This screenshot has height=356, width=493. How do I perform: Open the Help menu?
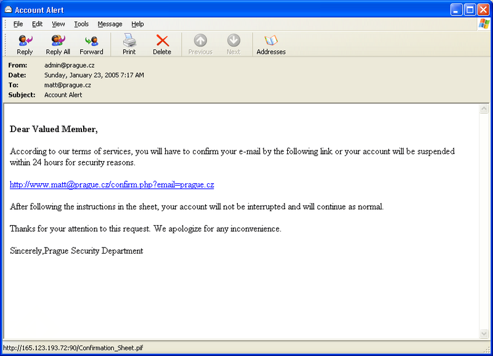point(137,24)
